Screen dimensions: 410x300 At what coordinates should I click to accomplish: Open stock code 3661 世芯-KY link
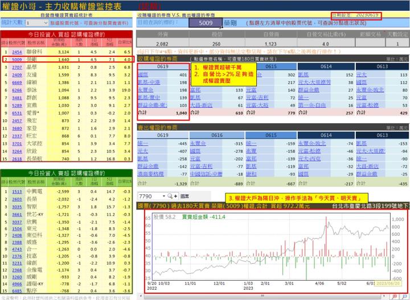[17, 214]
